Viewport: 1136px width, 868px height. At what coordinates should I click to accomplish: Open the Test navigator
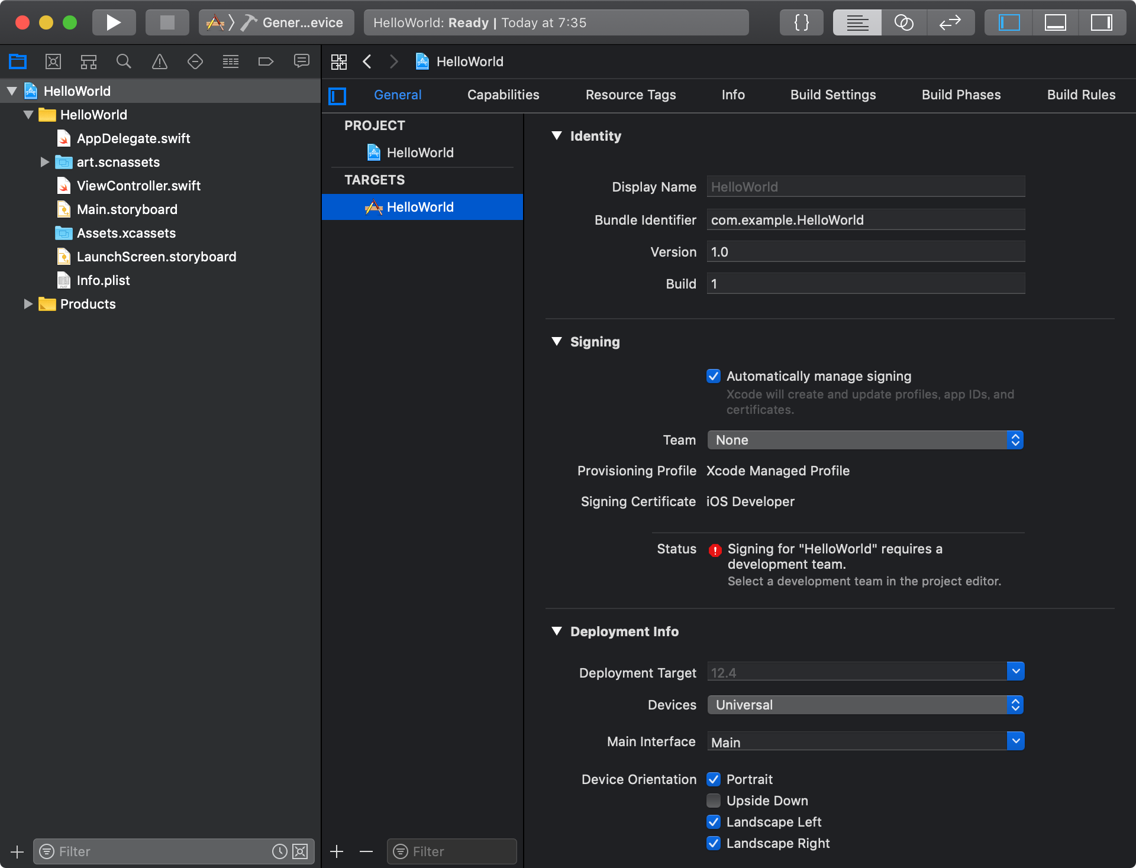tap(195, 61)
